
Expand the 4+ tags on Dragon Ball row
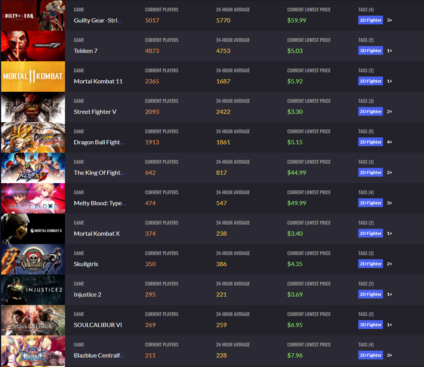(x=389, y=142)
